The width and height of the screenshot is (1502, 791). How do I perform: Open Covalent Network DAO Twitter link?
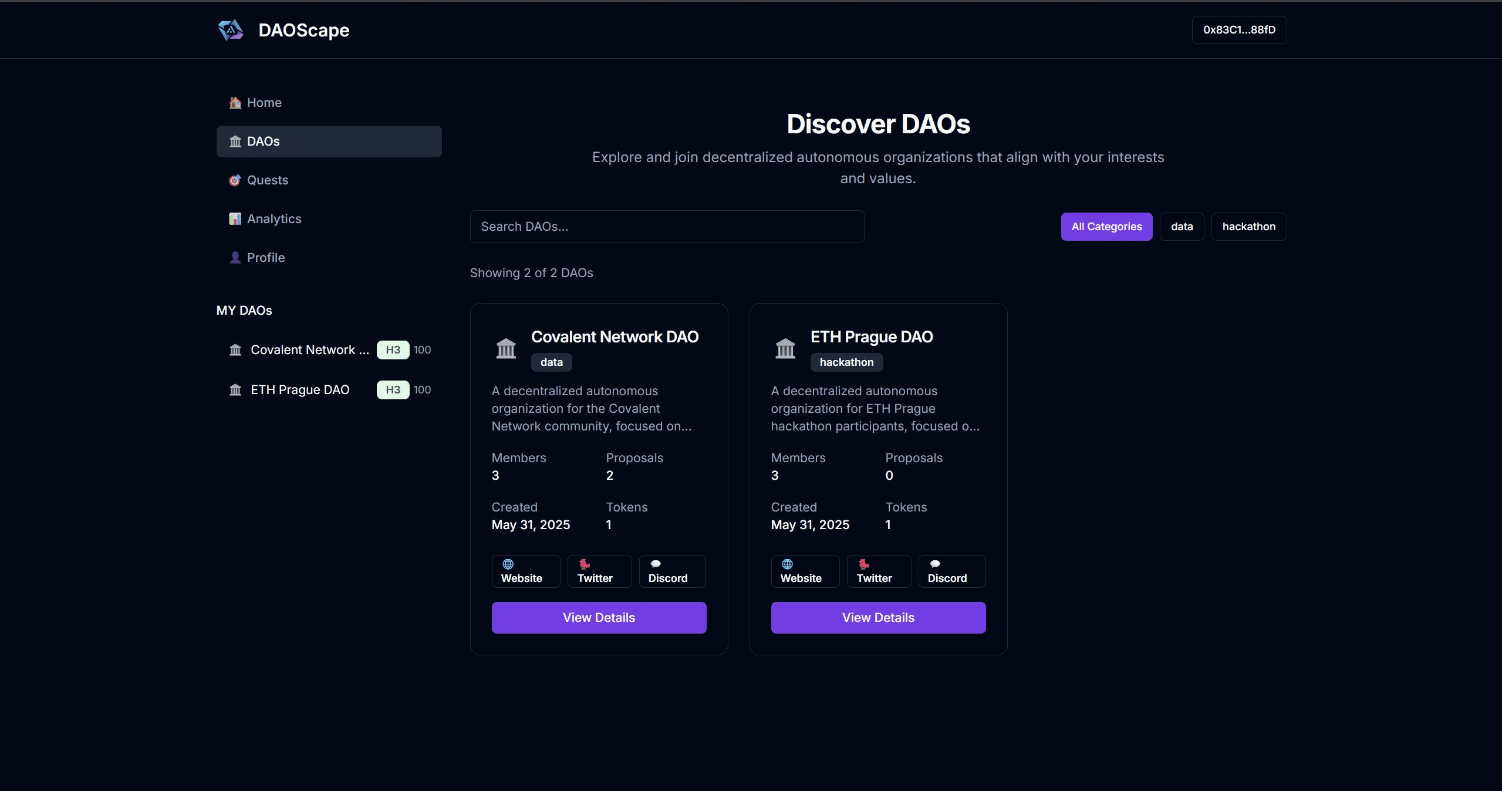click(599, 571)
